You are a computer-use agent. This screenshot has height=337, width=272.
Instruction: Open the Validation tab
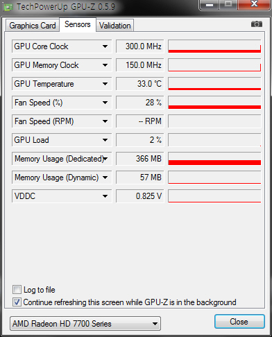(x=114, y=26)
